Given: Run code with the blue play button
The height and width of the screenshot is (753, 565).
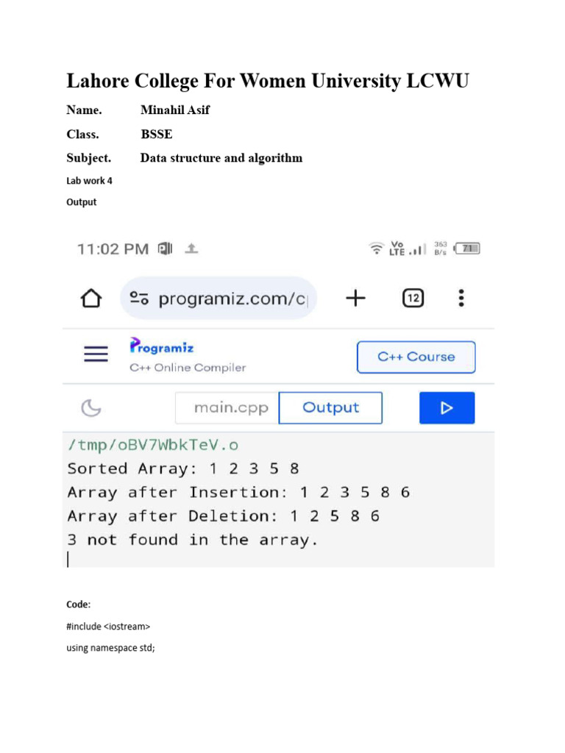Looking at the screenshot, I should [x=447, y=408].
